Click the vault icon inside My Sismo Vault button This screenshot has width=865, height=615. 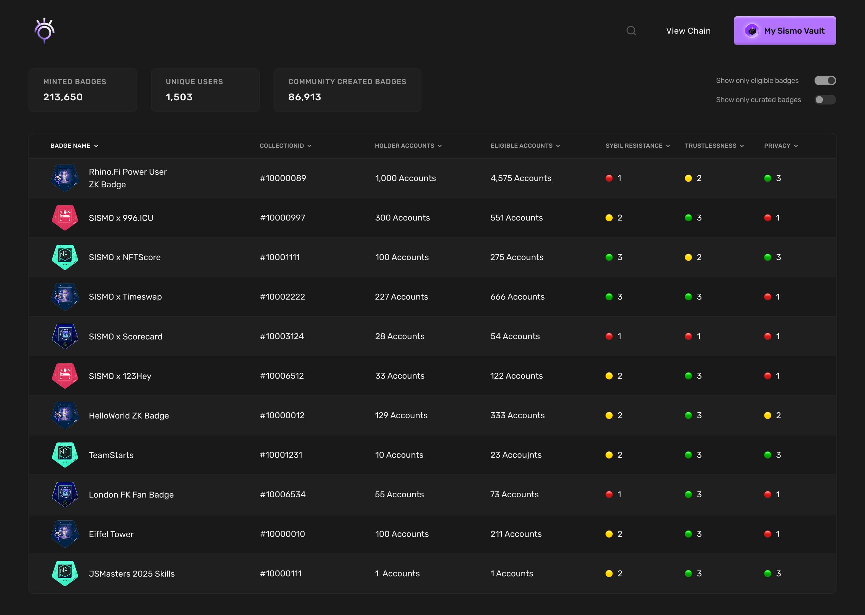click(751, 31)
